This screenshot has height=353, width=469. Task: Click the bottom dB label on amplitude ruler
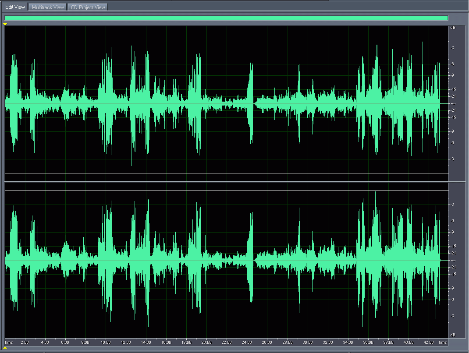(452, 335)
